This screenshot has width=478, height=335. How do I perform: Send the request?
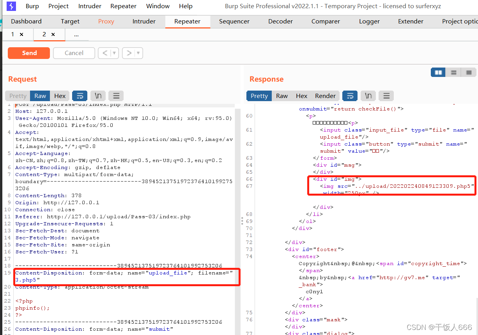pos(29,53)
